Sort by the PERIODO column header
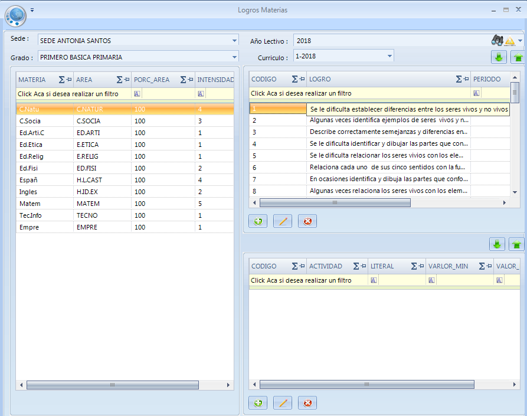The image size is (527, 416). coord(487,79)
